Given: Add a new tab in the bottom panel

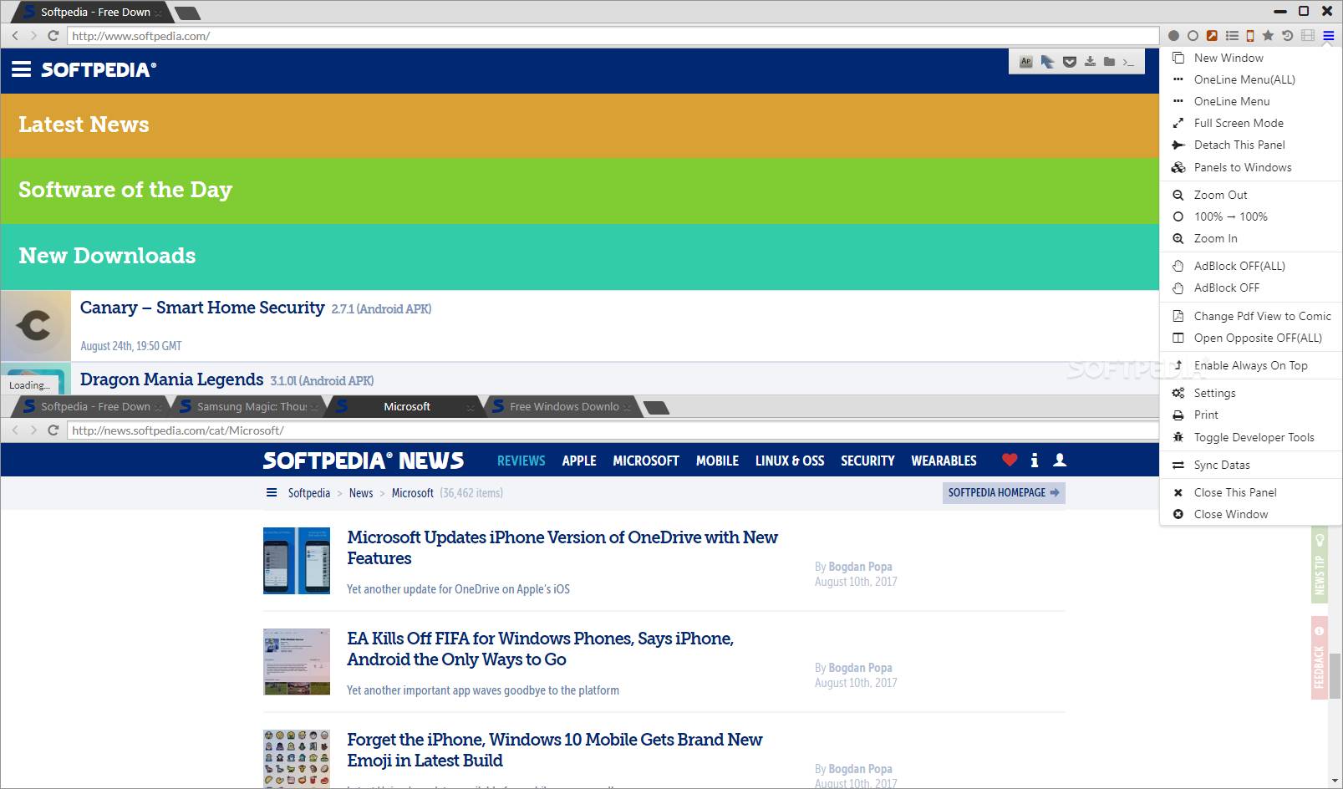Looking at the screenshot, I should click(657, 407).
